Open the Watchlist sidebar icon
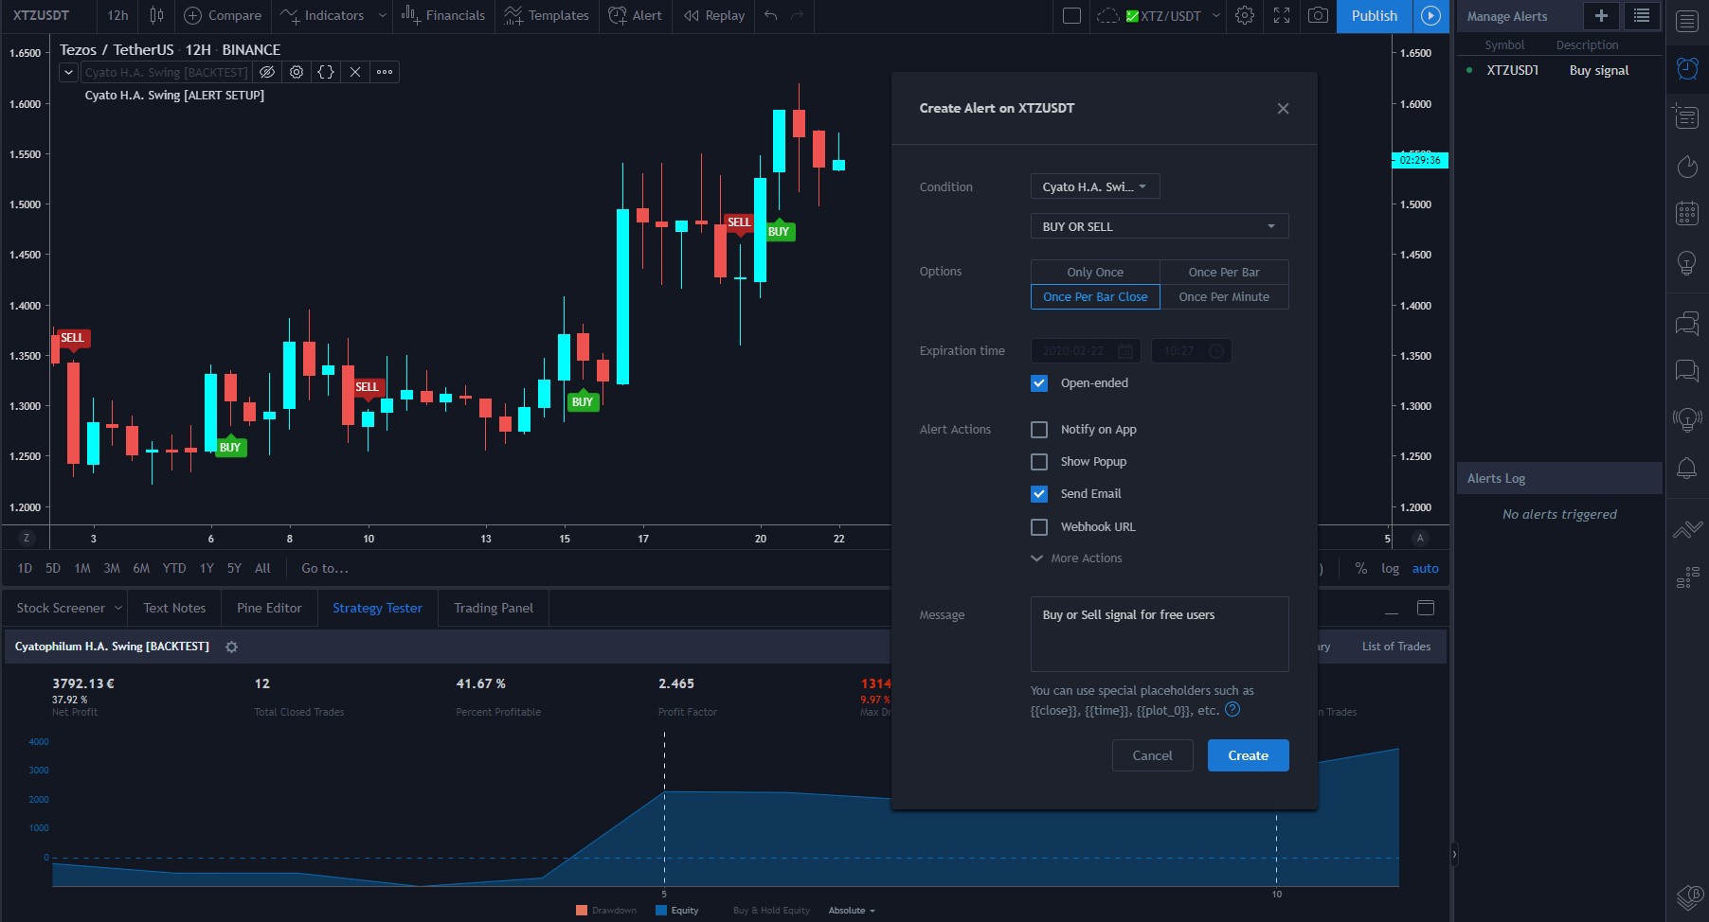This screenshot has width=1709, height=922. (1687, 21)
